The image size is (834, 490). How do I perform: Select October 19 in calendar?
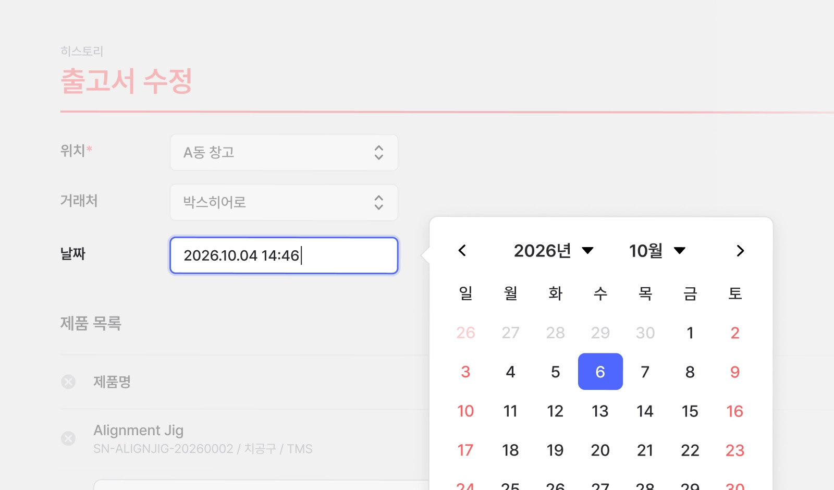(556, 450)
